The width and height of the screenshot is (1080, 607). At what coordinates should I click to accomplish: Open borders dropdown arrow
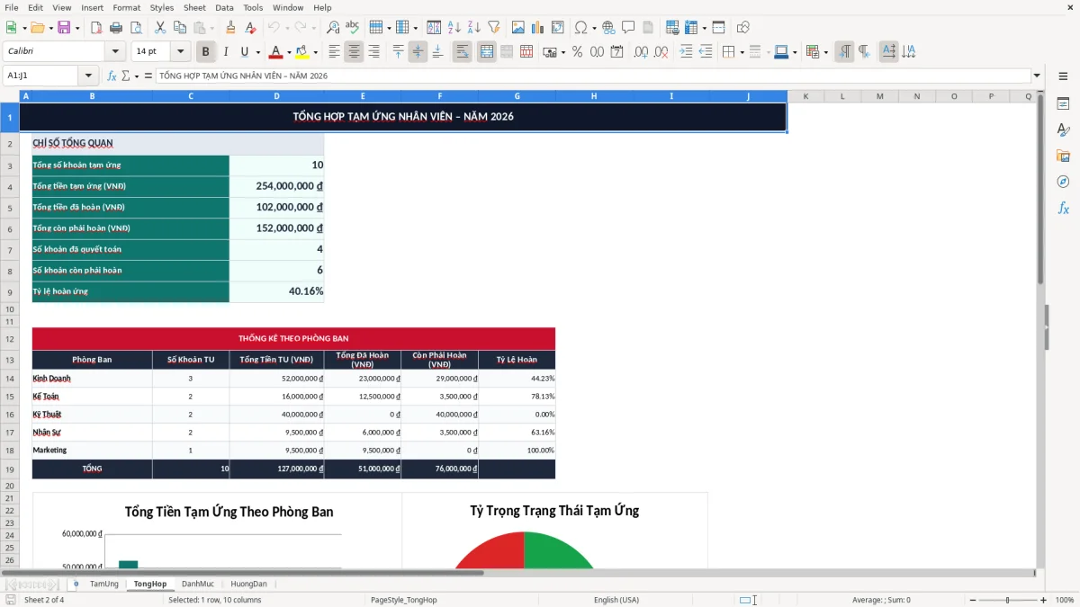[742, 52]
